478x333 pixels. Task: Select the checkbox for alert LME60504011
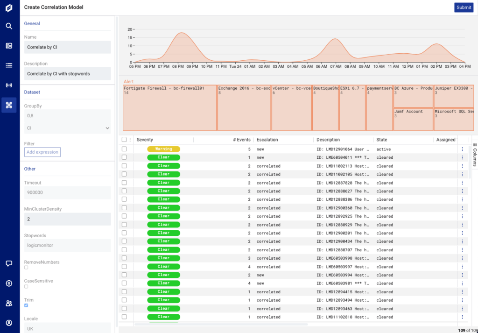click(x=124, y=157)
